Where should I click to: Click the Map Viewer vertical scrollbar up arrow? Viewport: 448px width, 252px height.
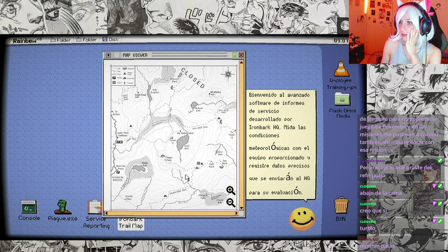pos(241,62)
